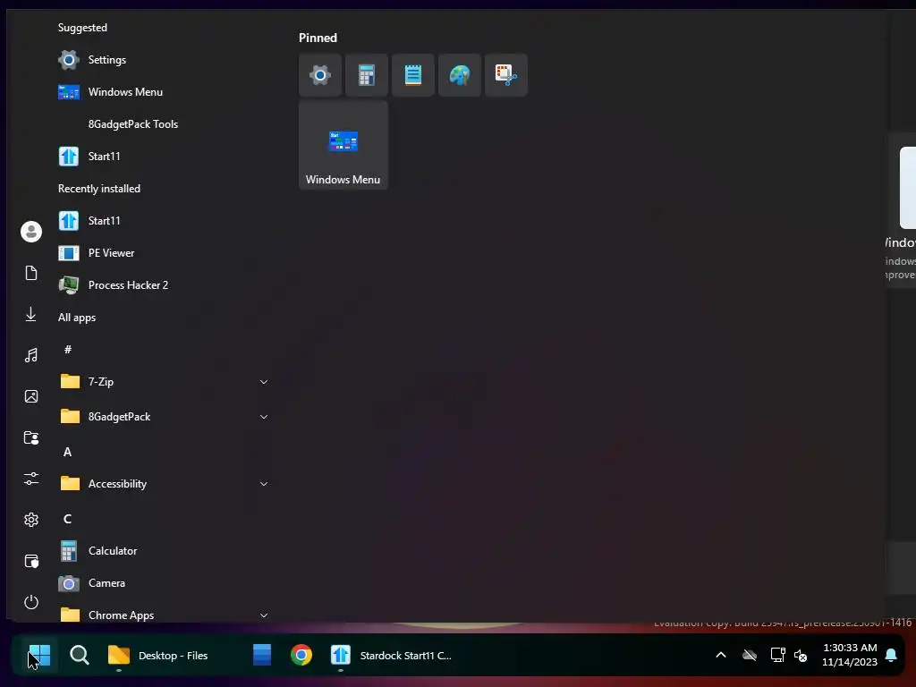Open the muted volume tray icon
Image resolution: width=916 pixels, height=687 pixels.
pos(801,655)
